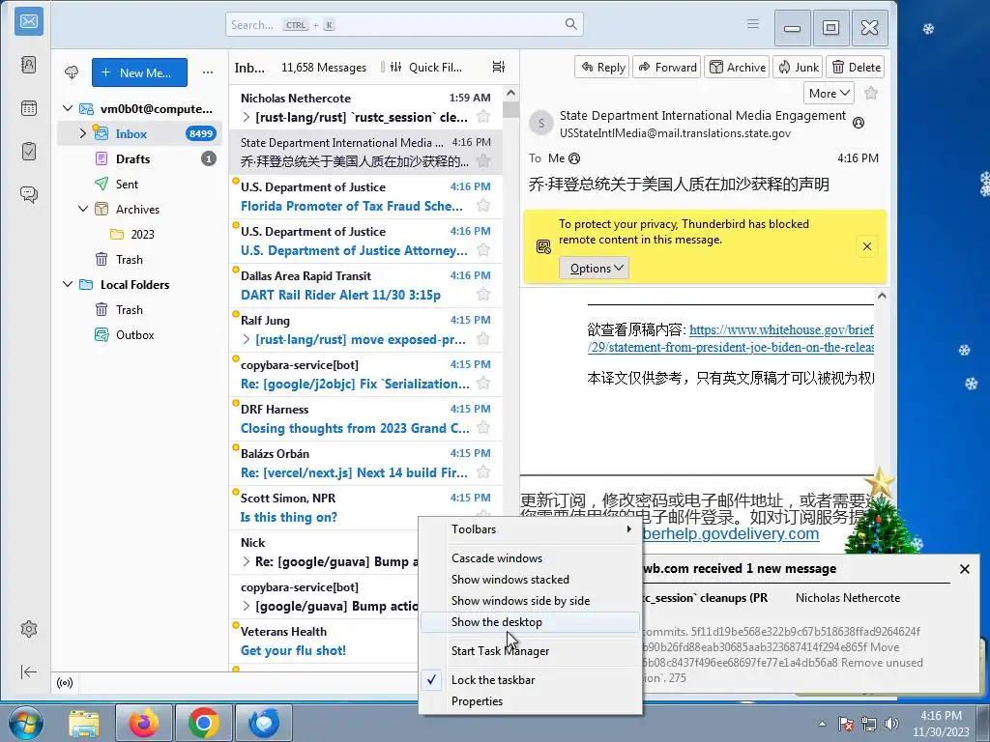Click the search magnifier icon
The width and height of the screenshot is (990, 742).
pyautogui.click(x=570, y=24)
